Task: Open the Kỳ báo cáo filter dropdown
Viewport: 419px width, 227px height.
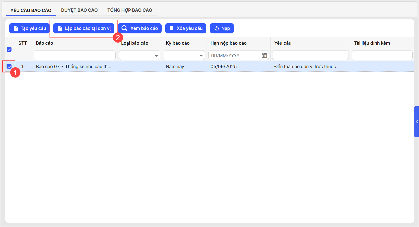Action: [201, 56]
